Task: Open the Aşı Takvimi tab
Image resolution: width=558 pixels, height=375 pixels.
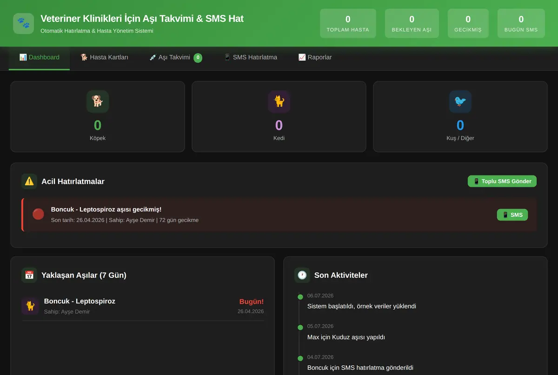Action: pyautogui.click(x=176, y=58)
